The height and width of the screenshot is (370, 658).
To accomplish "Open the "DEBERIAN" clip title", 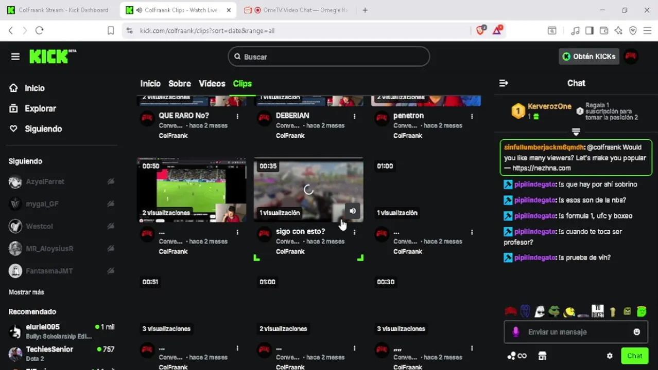I will point(292,116).
